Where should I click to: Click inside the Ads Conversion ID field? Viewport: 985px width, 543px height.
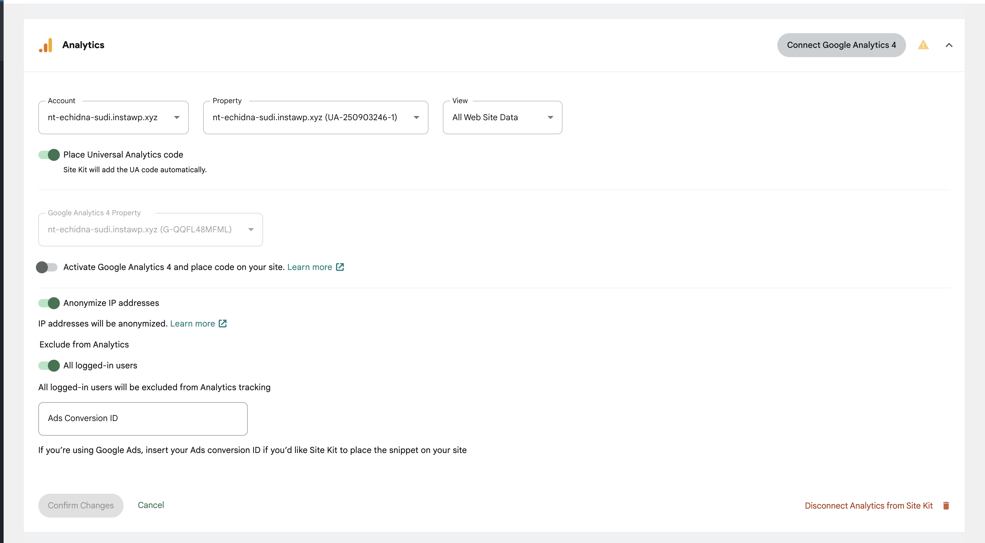(143, 418)
